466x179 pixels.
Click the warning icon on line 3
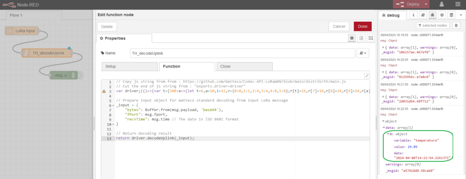(104, 92)
